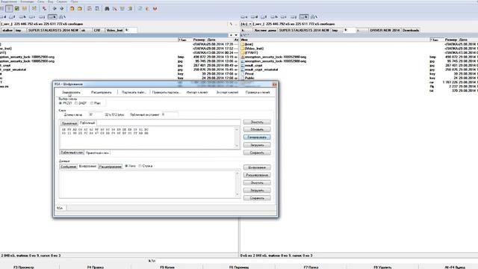Select Приватный ключ bottom tab
478x269 pixels.
[97, 152]
